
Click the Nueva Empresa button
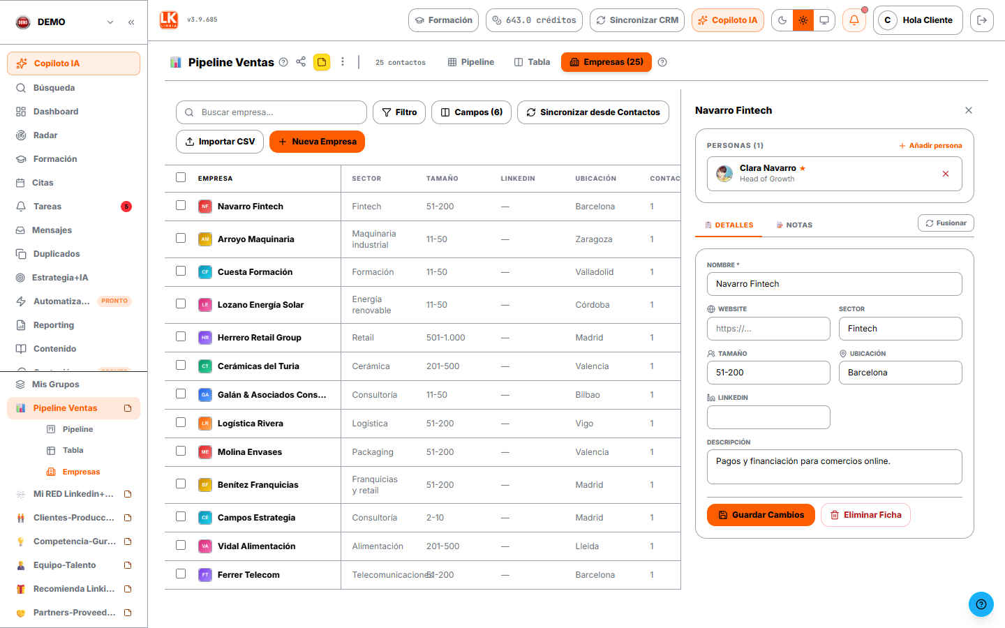317,142
